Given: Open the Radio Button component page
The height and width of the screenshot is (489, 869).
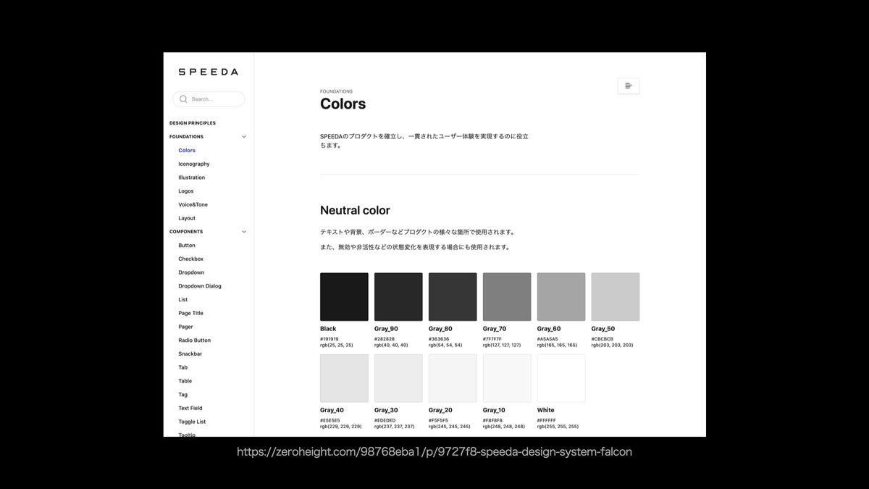Looking at the screenshot, I should pos(195,340).
